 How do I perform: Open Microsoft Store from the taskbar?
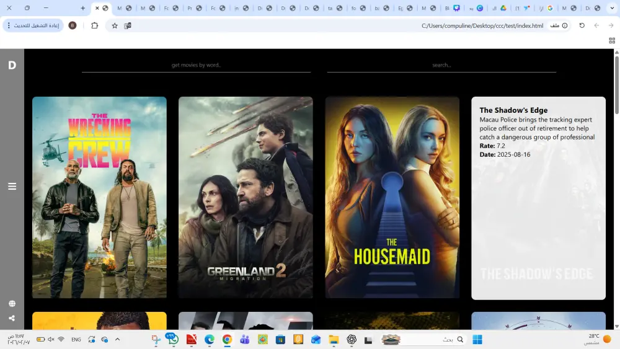[280, 340]
